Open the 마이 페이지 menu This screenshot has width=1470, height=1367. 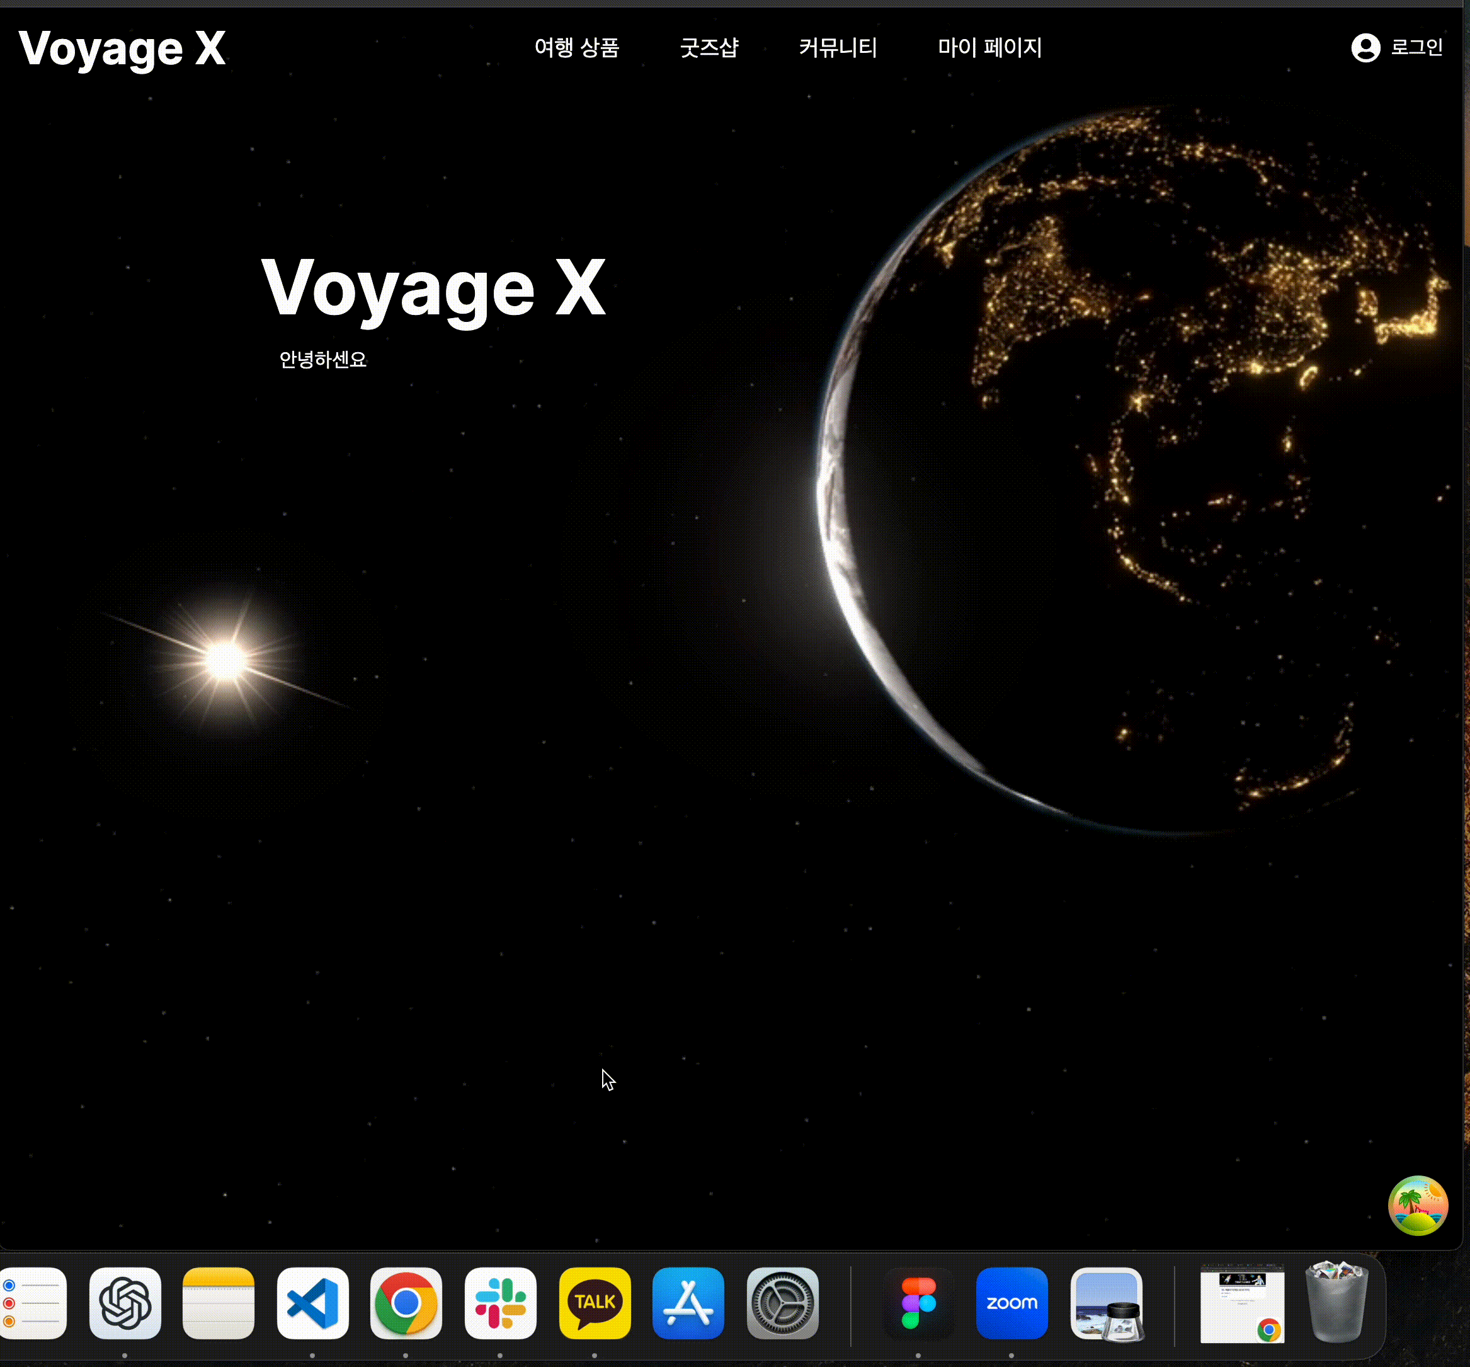pos(989,48)
